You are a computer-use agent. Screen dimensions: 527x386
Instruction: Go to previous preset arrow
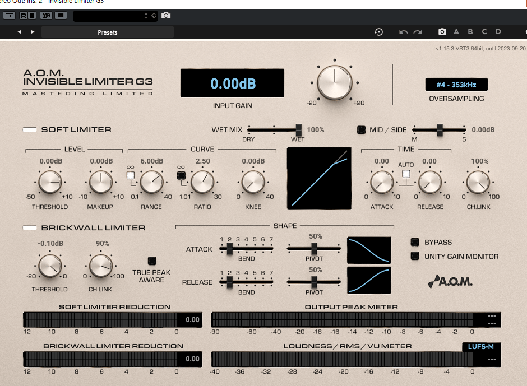pyautogui.click(x=19, y=32)
